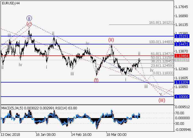Viewport: 193px width, 138px height.
Task: Click the EURUSD,H4 chart title
Action: point(10,3)
